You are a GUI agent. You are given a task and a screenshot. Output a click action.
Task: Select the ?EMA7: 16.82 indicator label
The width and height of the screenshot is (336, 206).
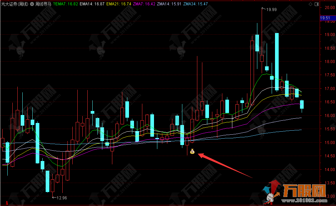point(66,4)
